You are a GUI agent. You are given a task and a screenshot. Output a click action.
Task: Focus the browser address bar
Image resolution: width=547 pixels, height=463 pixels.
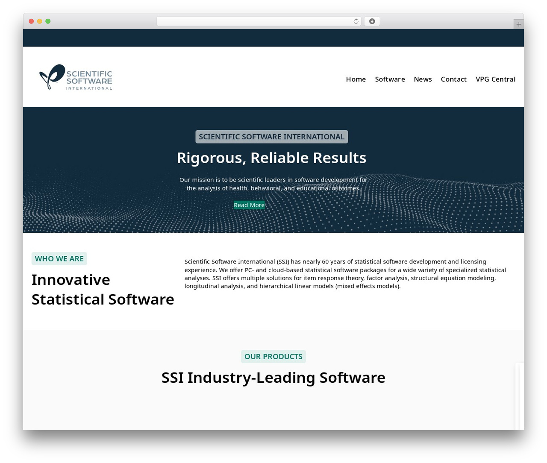(259, 21)
